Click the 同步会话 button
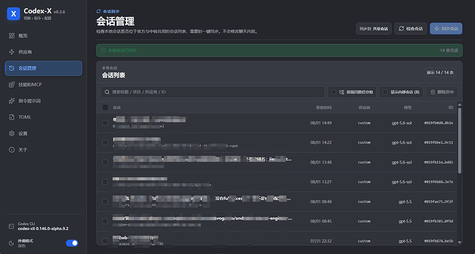The height and width of the screenshot is (254, 475). pos(446,28)
